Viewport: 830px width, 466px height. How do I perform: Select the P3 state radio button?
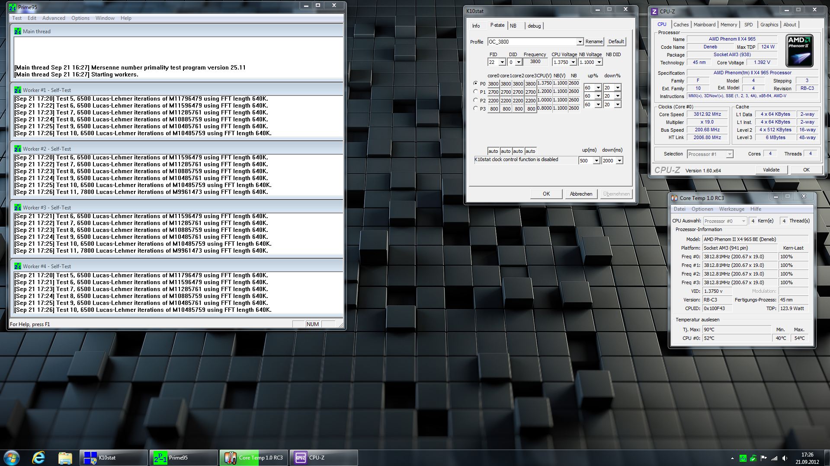(476, 108)
